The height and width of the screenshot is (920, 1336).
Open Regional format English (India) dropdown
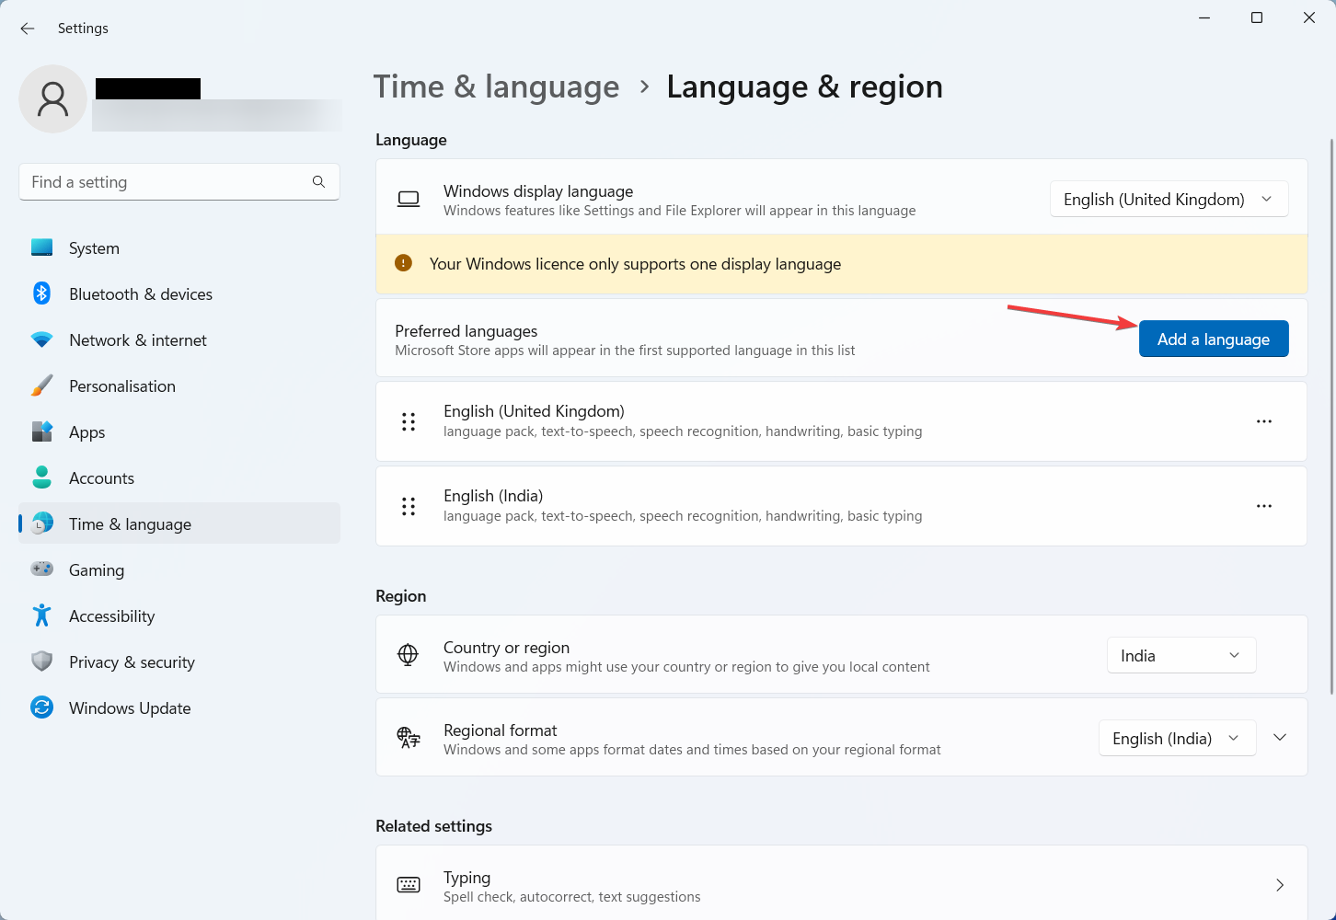click(x=1178, y=738)
